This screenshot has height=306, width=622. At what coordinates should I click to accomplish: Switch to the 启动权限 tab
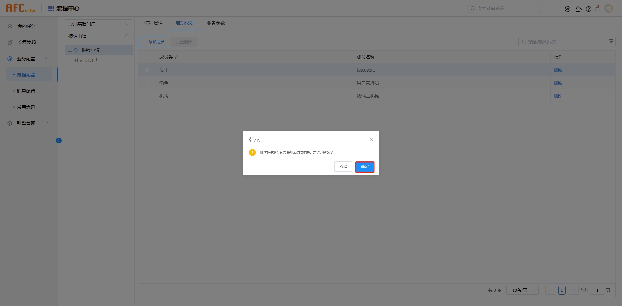coord(185,23)
